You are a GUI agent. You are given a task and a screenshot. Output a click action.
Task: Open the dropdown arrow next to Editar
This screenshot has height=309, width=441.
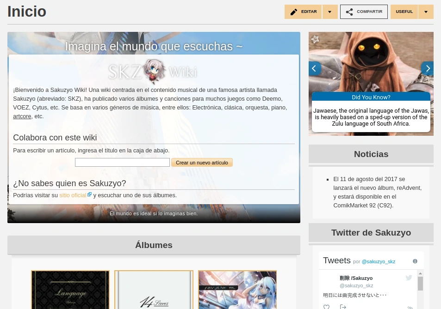coord(330,12)
